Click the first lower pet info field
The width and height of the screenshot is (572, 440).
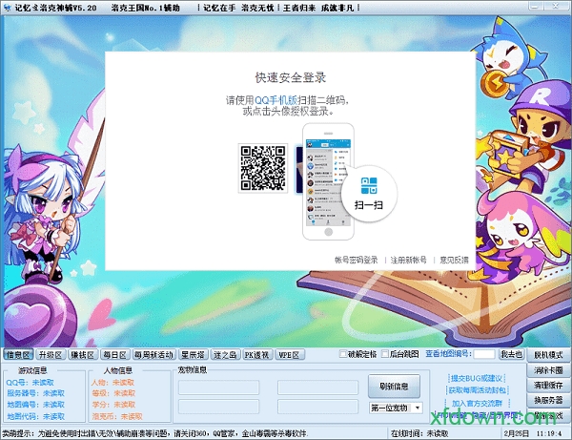pos(218,406)
